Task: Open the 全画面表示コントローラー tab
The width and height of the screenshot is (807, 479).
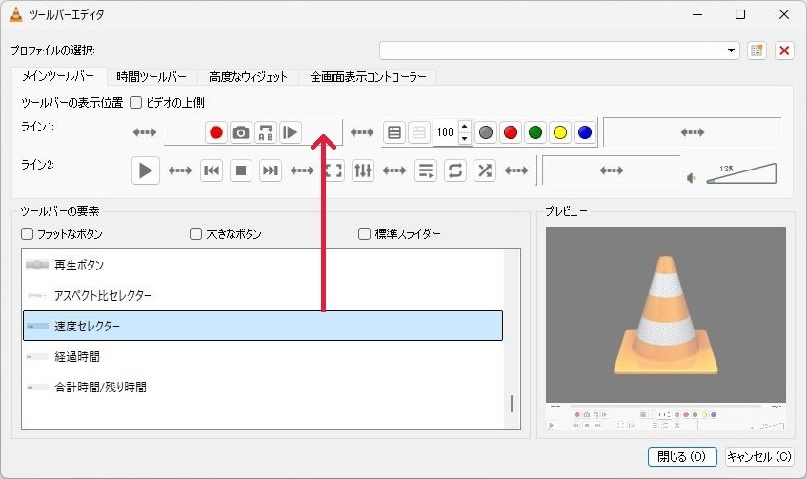Action: pos(368,77)
